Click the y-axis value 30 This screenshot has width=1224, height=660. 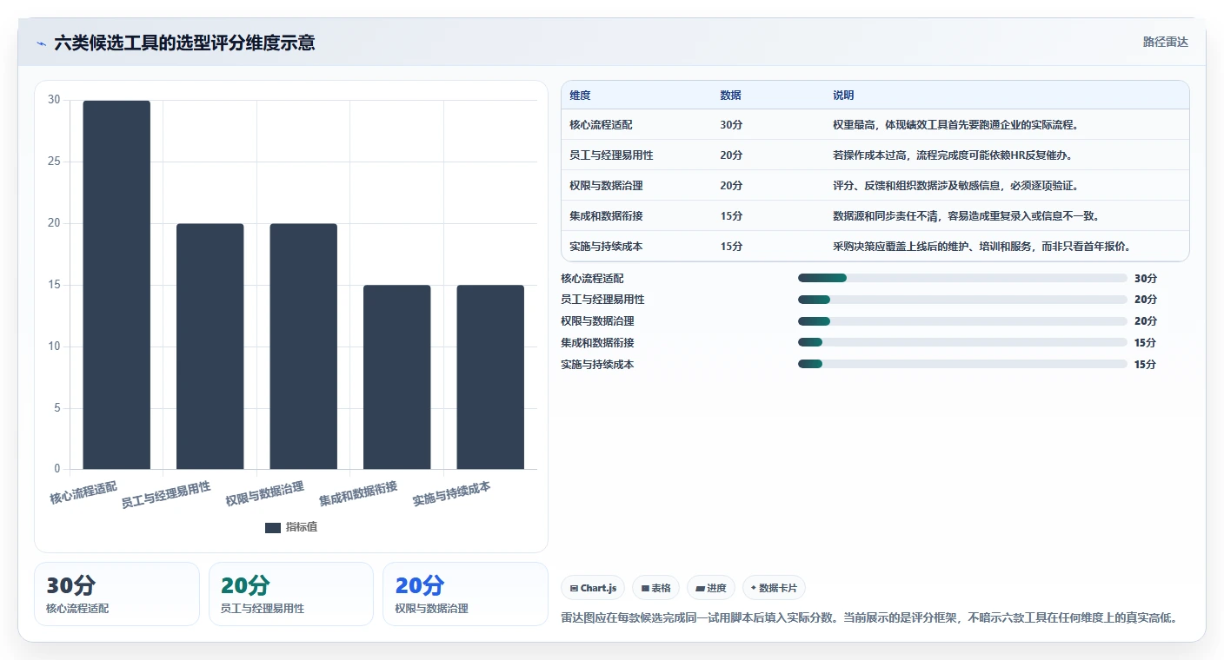tap(54, 100)
